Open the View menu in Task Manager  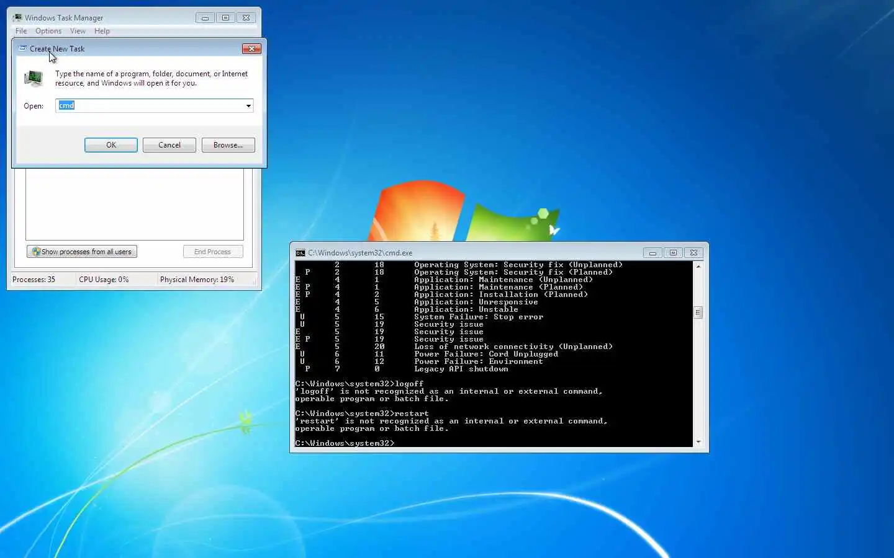pos(78,31)
